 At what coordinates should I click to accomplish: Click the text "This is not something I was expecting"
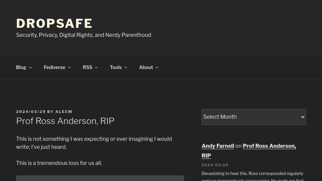(x=63, y=139)
